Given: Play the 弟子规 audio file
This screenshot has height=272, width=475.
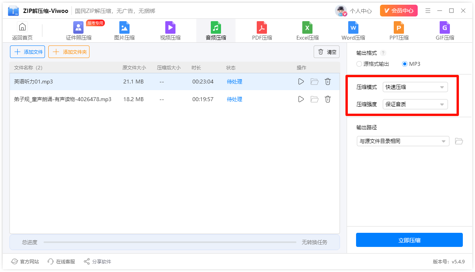Looking at the screenshot, I should point(301,99).
